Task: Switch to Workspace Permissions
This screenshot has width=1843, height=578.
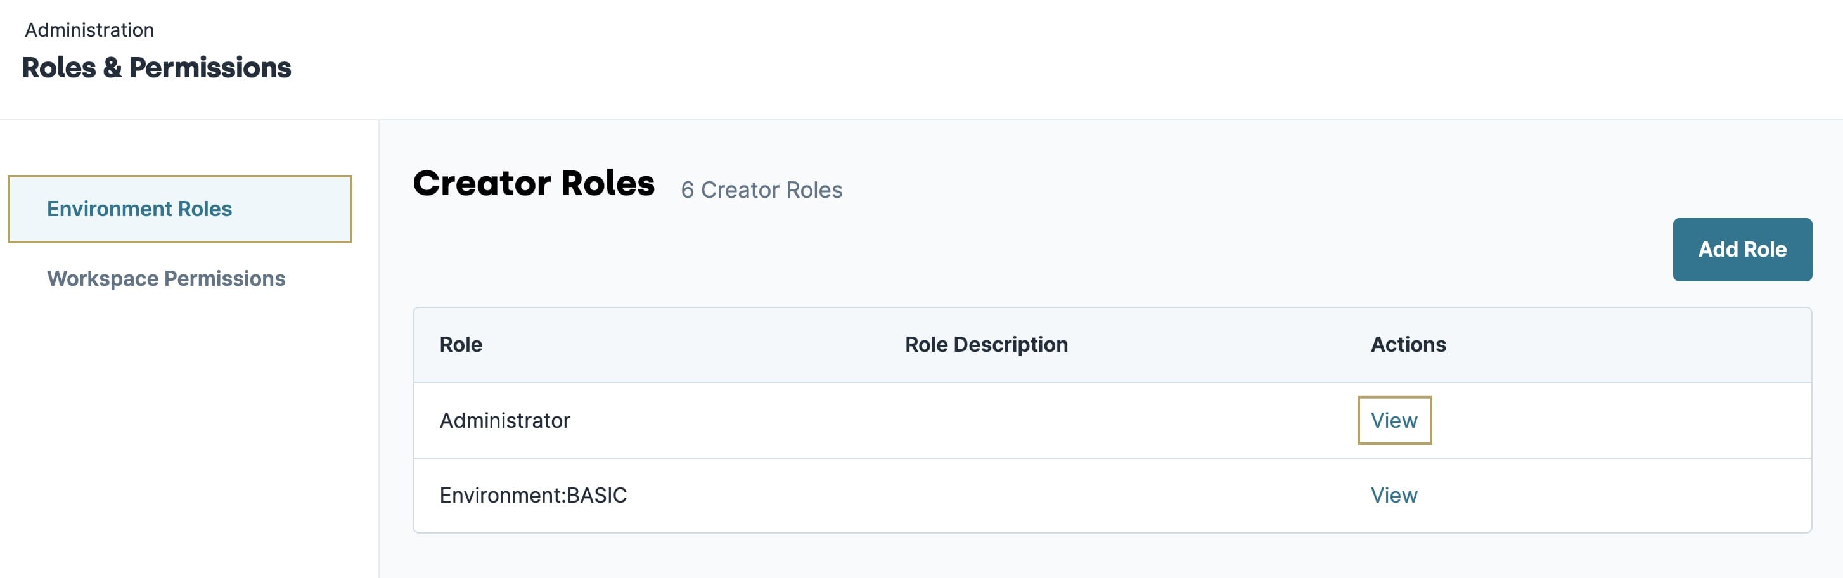Action: point(166,278)
